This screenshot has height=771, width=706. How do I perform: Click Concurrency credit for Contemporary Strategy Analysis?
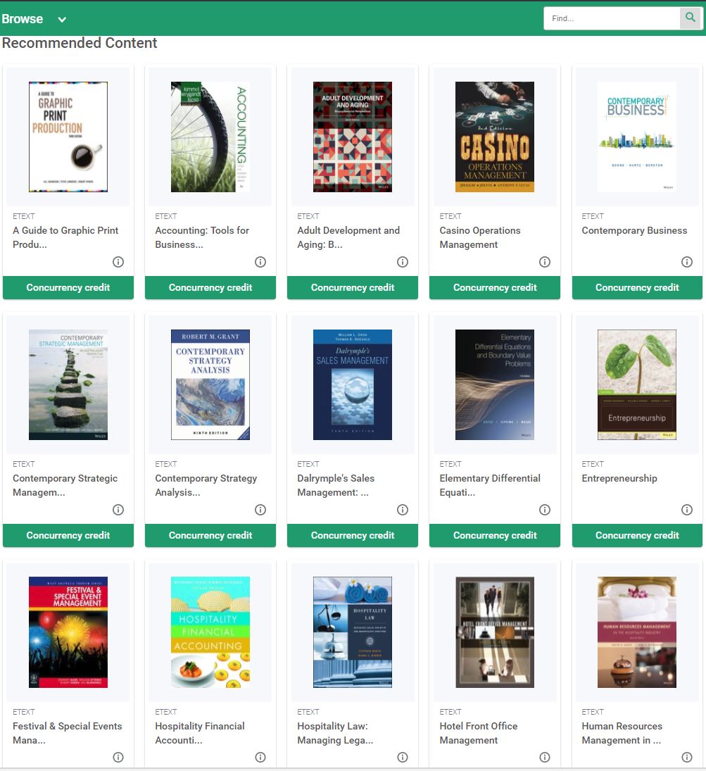click(x=210, y=535)
